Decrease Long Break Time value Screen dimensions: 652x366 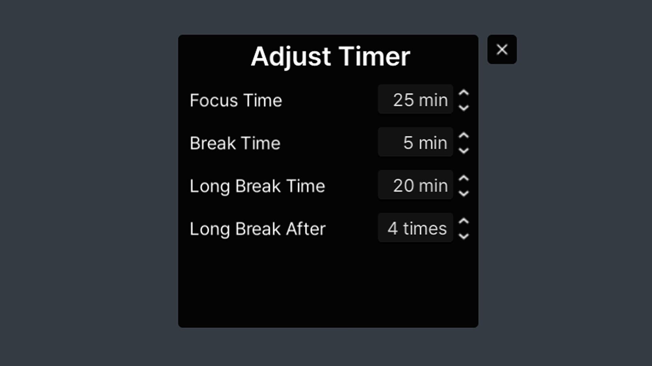464,193
